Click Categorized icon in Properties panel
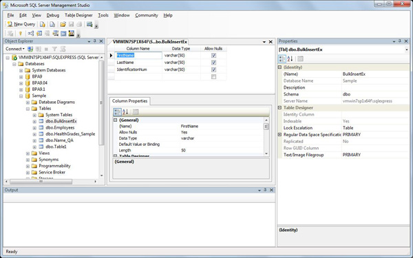This screenshot has height=258, width=413. pos(282,58)
